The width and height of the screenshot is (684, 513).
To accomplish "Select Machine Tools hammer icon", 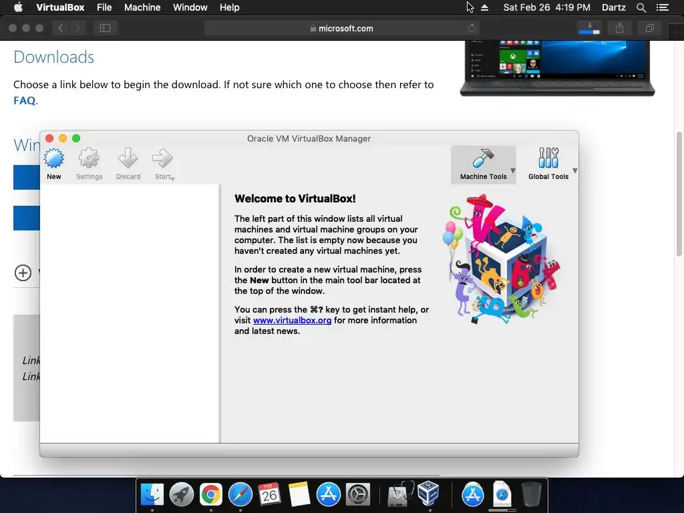I will (483, 158).
